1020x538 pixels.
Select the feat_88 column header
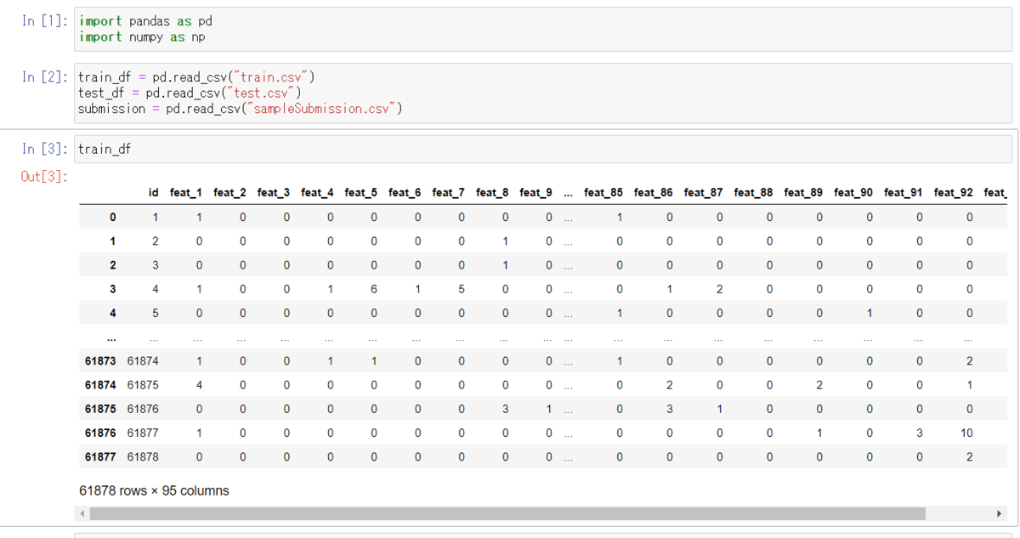(753, 193)
